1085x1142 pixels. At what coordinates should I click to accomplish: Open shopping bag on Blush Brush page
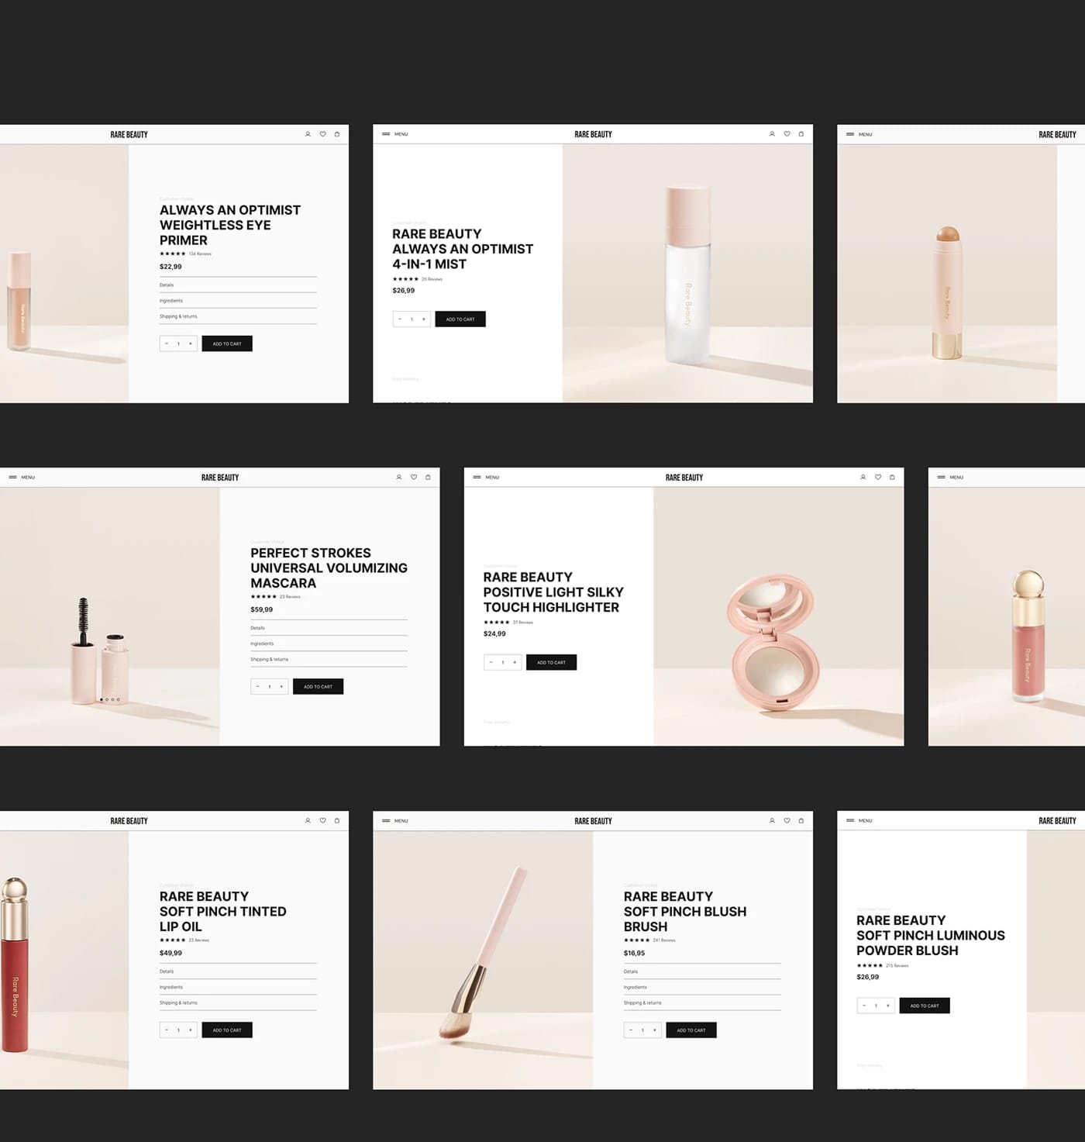click(x=801, y=820)
